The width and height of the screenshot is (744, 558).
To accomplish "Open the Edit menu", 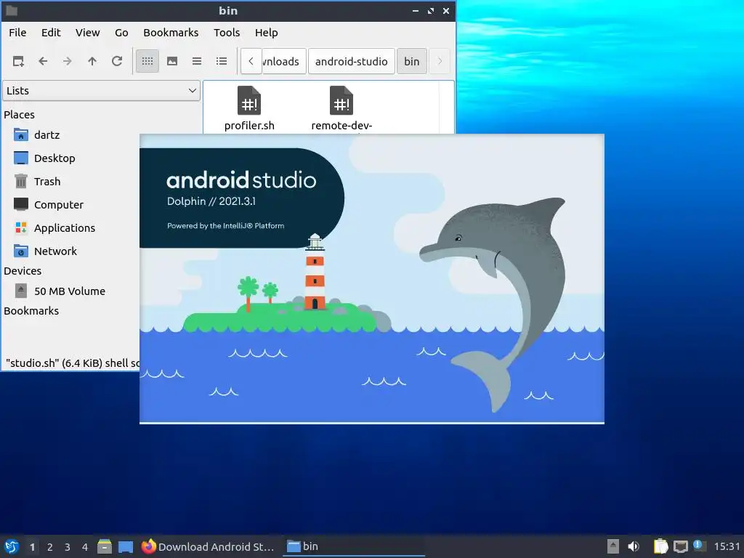I will click(x=51, y=33).
